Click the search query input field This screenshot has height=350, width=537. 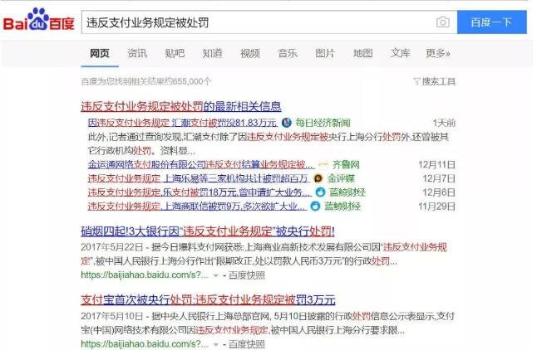tap(269, 22)
